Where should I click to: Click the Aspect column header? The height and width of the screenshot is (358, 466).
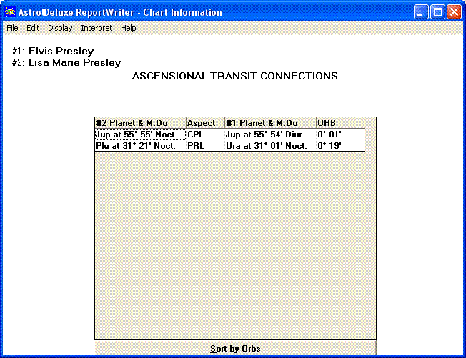pyautogui.click(x=205, y=123)
